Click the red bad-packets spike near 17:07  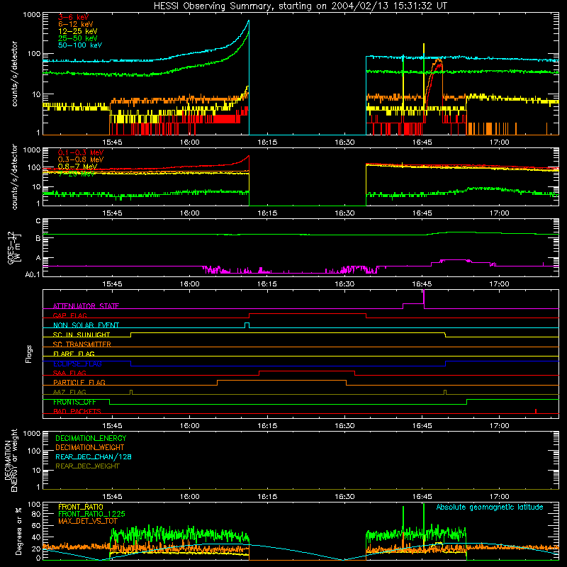[x=536, y=411]
